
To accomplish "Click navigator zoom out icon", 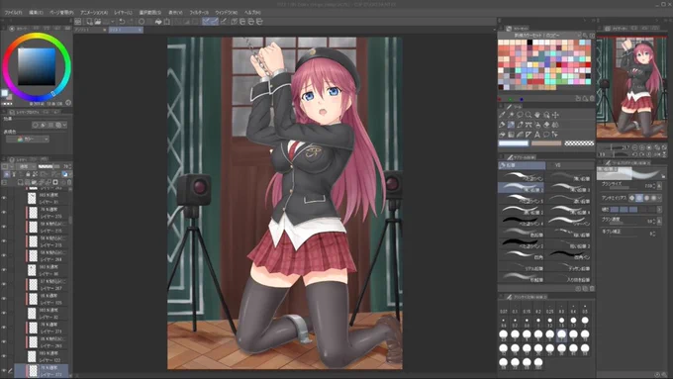I will 634,147.
